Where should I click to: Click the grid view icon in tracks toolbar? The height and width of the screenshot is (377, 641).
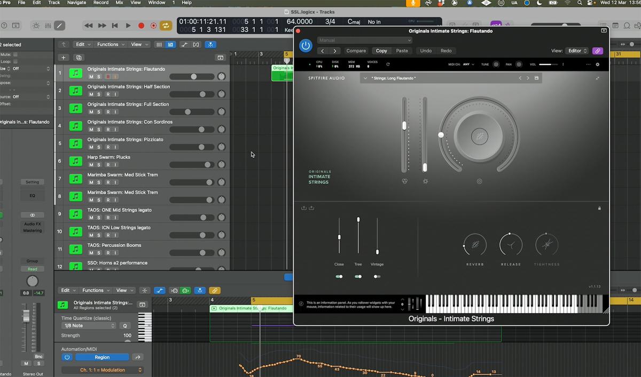(159, 45)
